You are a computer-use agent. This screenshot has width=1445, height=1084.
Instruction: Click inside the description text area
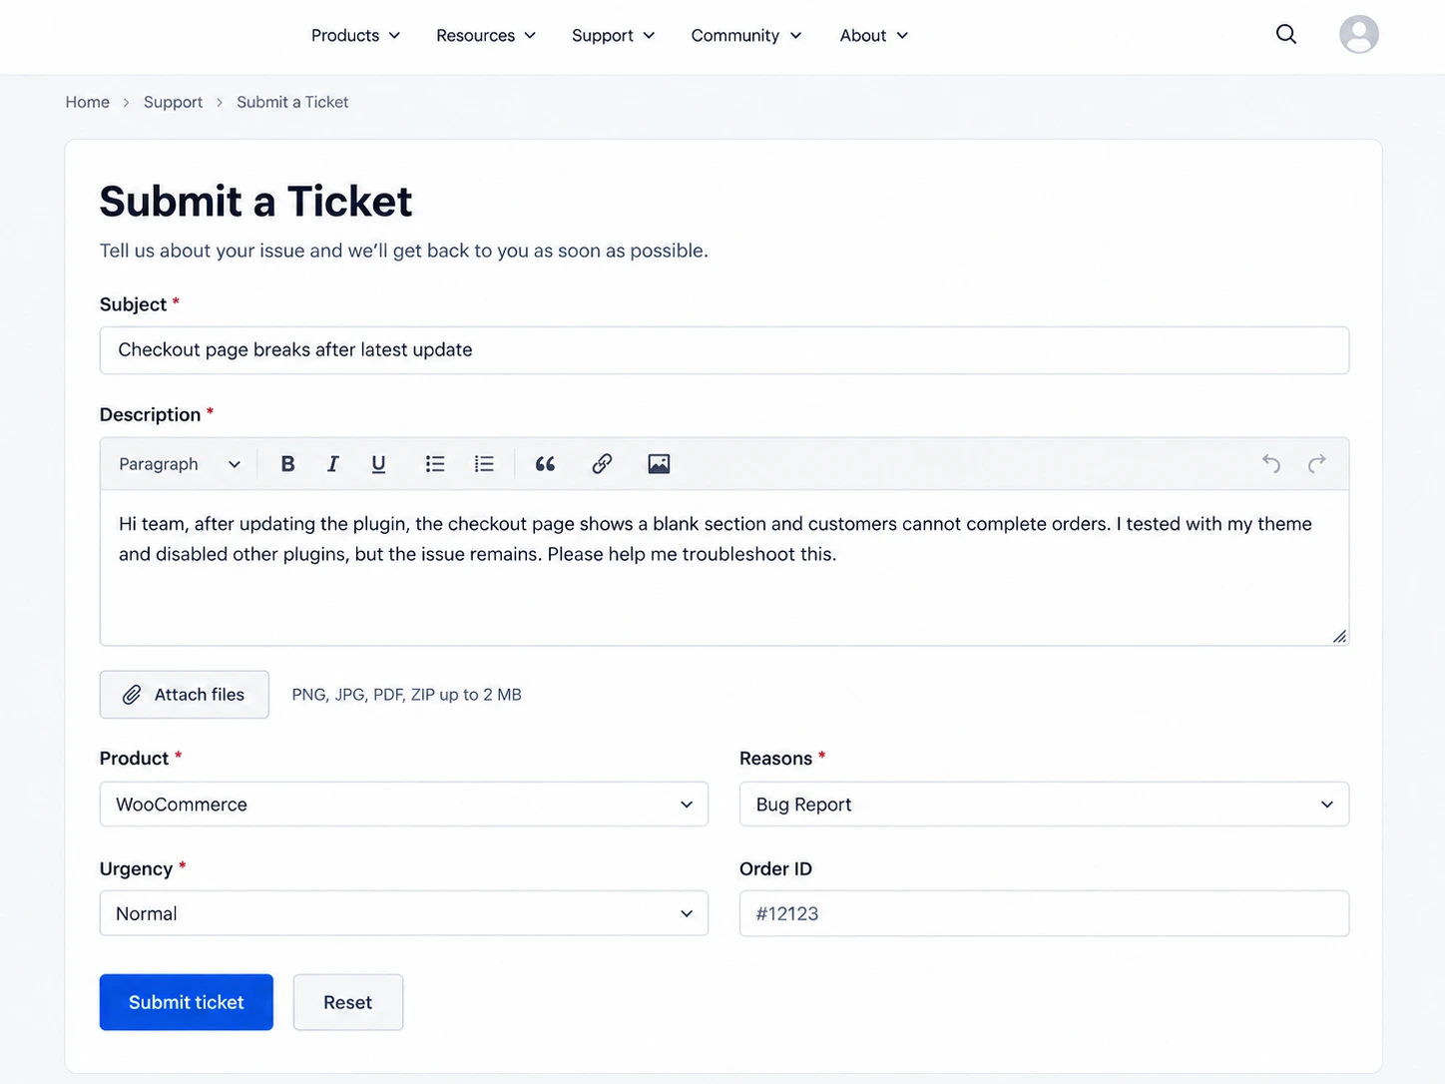724,567
